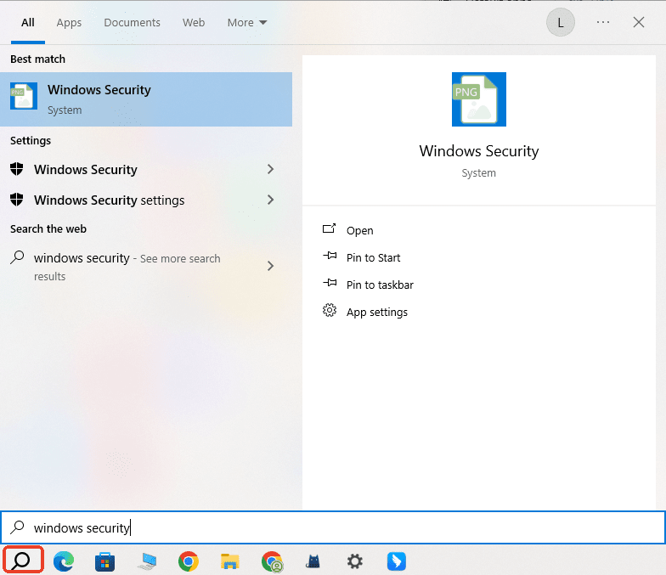Expand the More filter dropdown

[247, 23]
